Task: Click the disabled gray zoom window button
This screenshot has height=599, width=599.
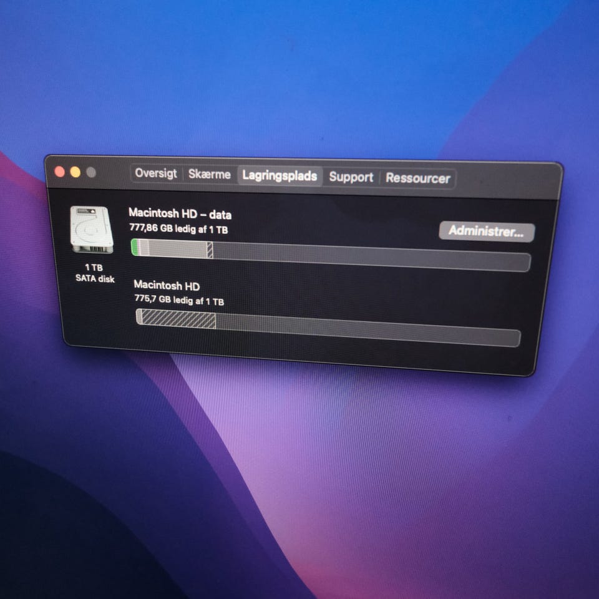Action: (91, 172)
